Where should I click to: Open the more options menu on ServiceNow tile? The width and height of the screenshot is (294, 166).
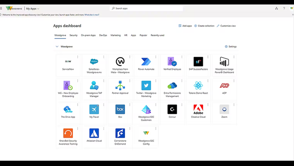78,57
